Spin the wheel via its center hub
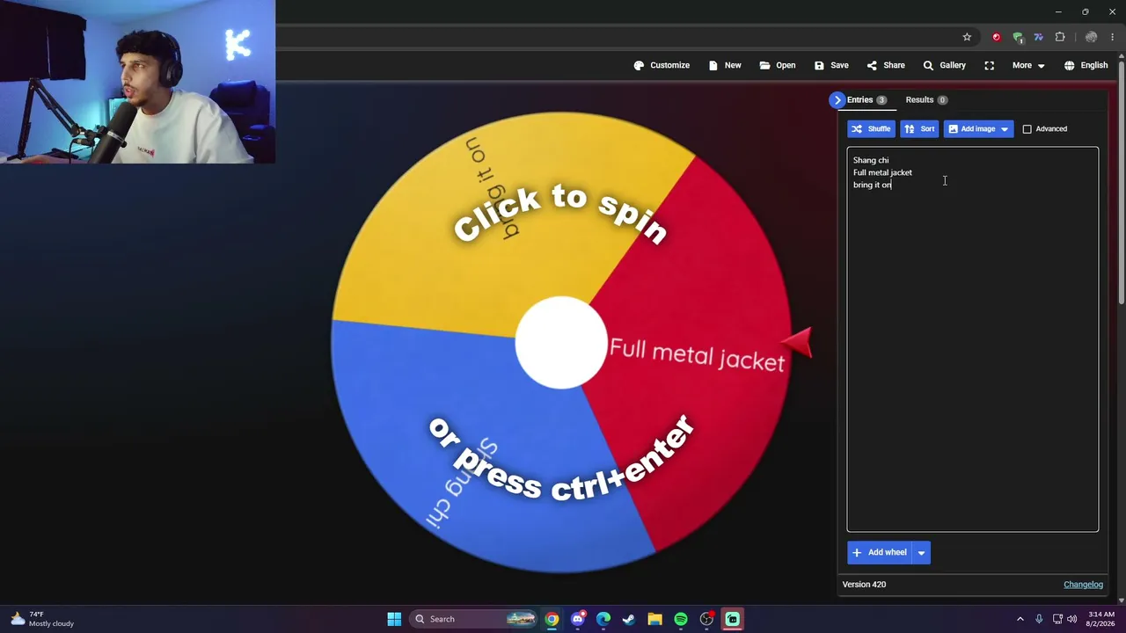 [x=560, y=343]
